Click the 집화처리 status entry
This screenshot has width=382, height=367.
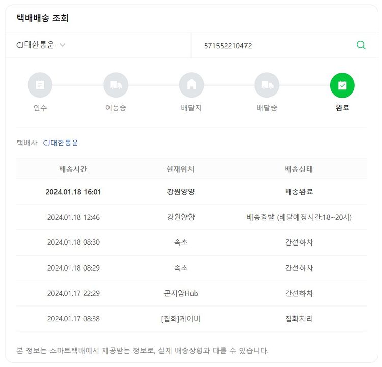[x=299, y=319]
